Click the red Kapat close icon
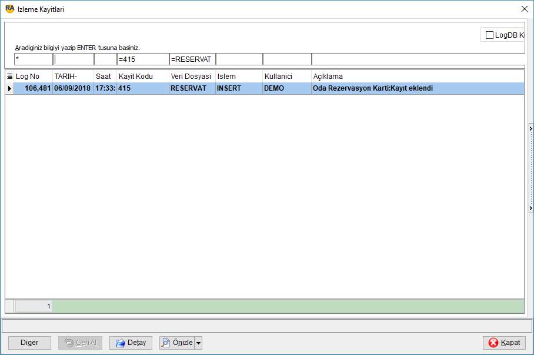 [x=493, y=343]
